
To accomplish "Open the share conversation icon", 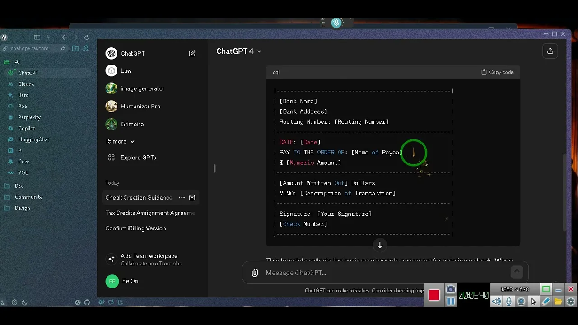I will [x=550, y=51].
